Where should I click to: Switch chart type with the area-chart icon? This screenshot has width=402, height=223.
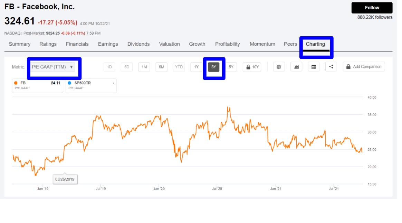[296, 67]
